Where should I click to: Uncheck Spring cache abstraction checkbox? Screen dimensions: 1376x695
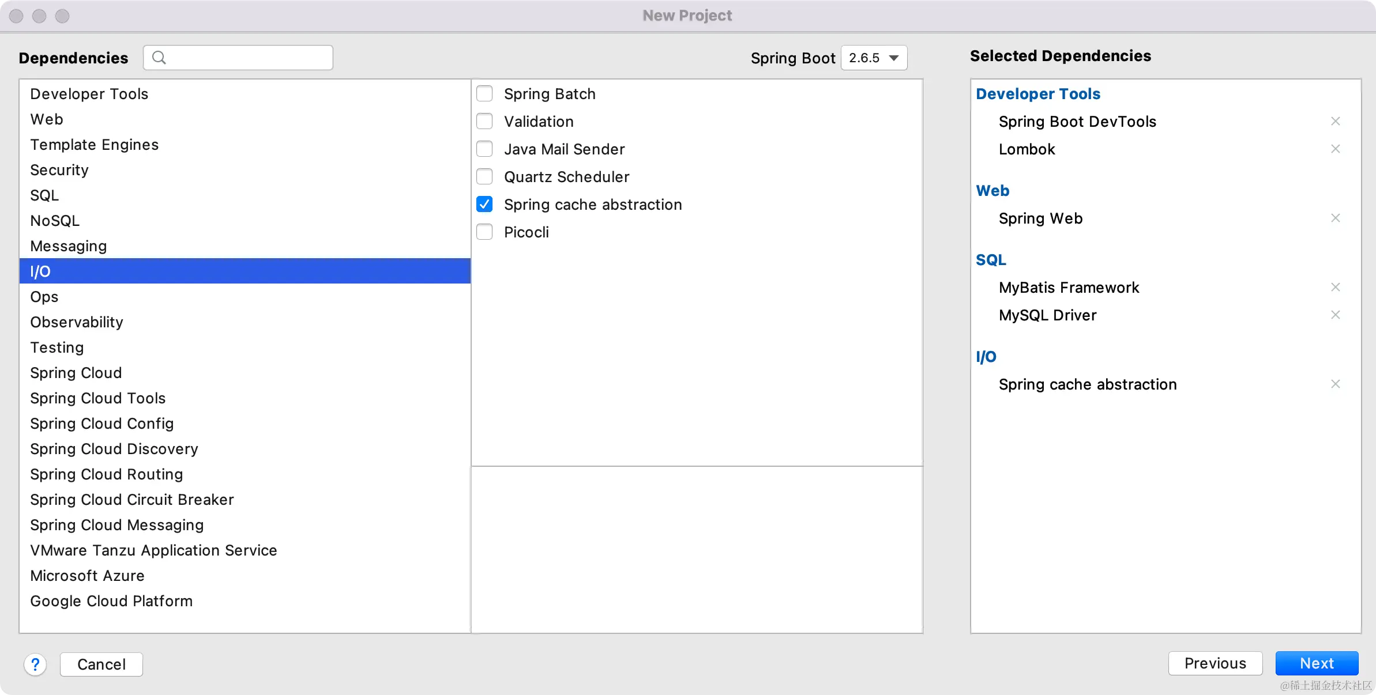484,204
